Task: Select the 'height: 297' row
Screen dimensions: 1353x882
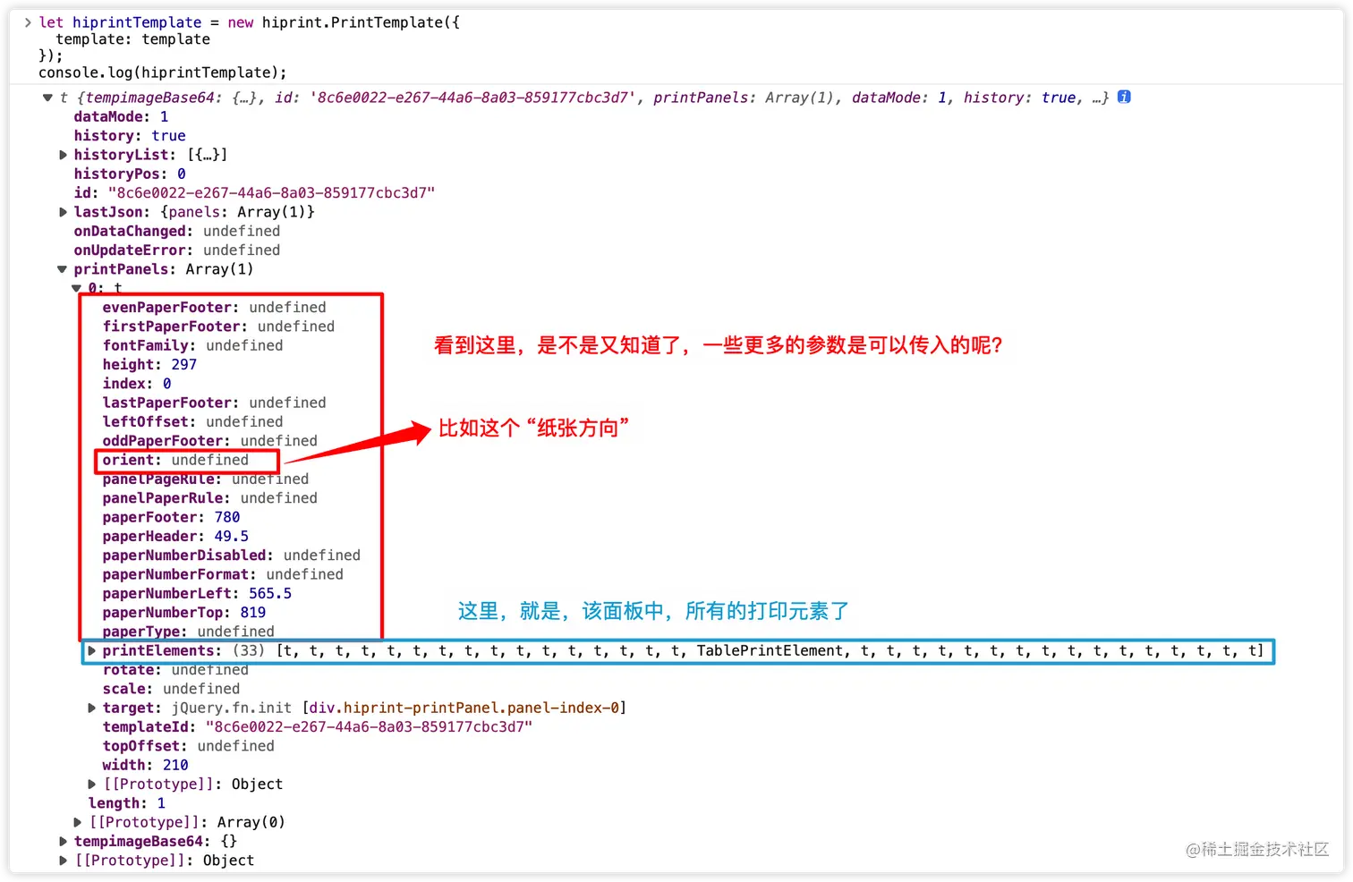Action: coord(149,365)
